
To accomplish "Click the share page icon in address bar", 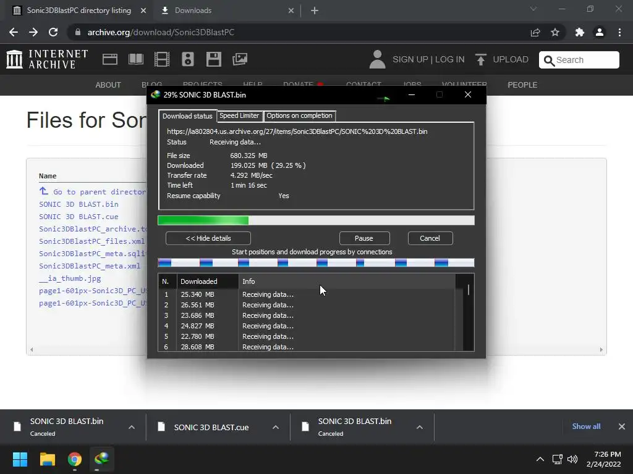I will tap(535, 32).
